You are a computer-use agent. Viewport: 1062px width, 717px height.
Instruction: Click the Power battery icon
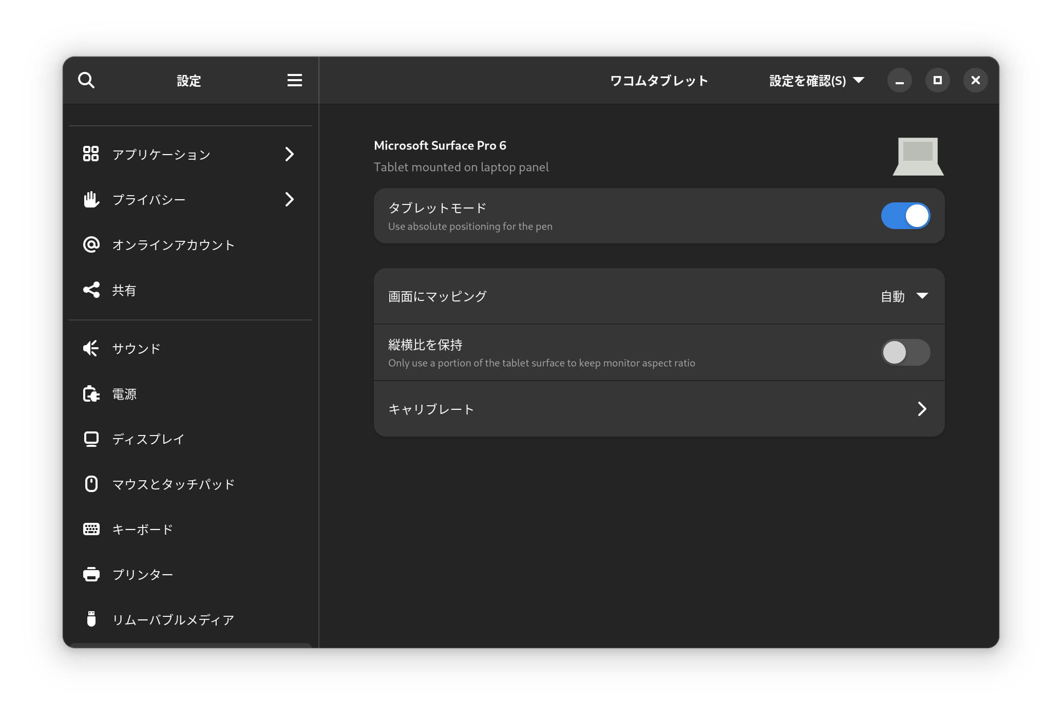[x=91, y=394]
